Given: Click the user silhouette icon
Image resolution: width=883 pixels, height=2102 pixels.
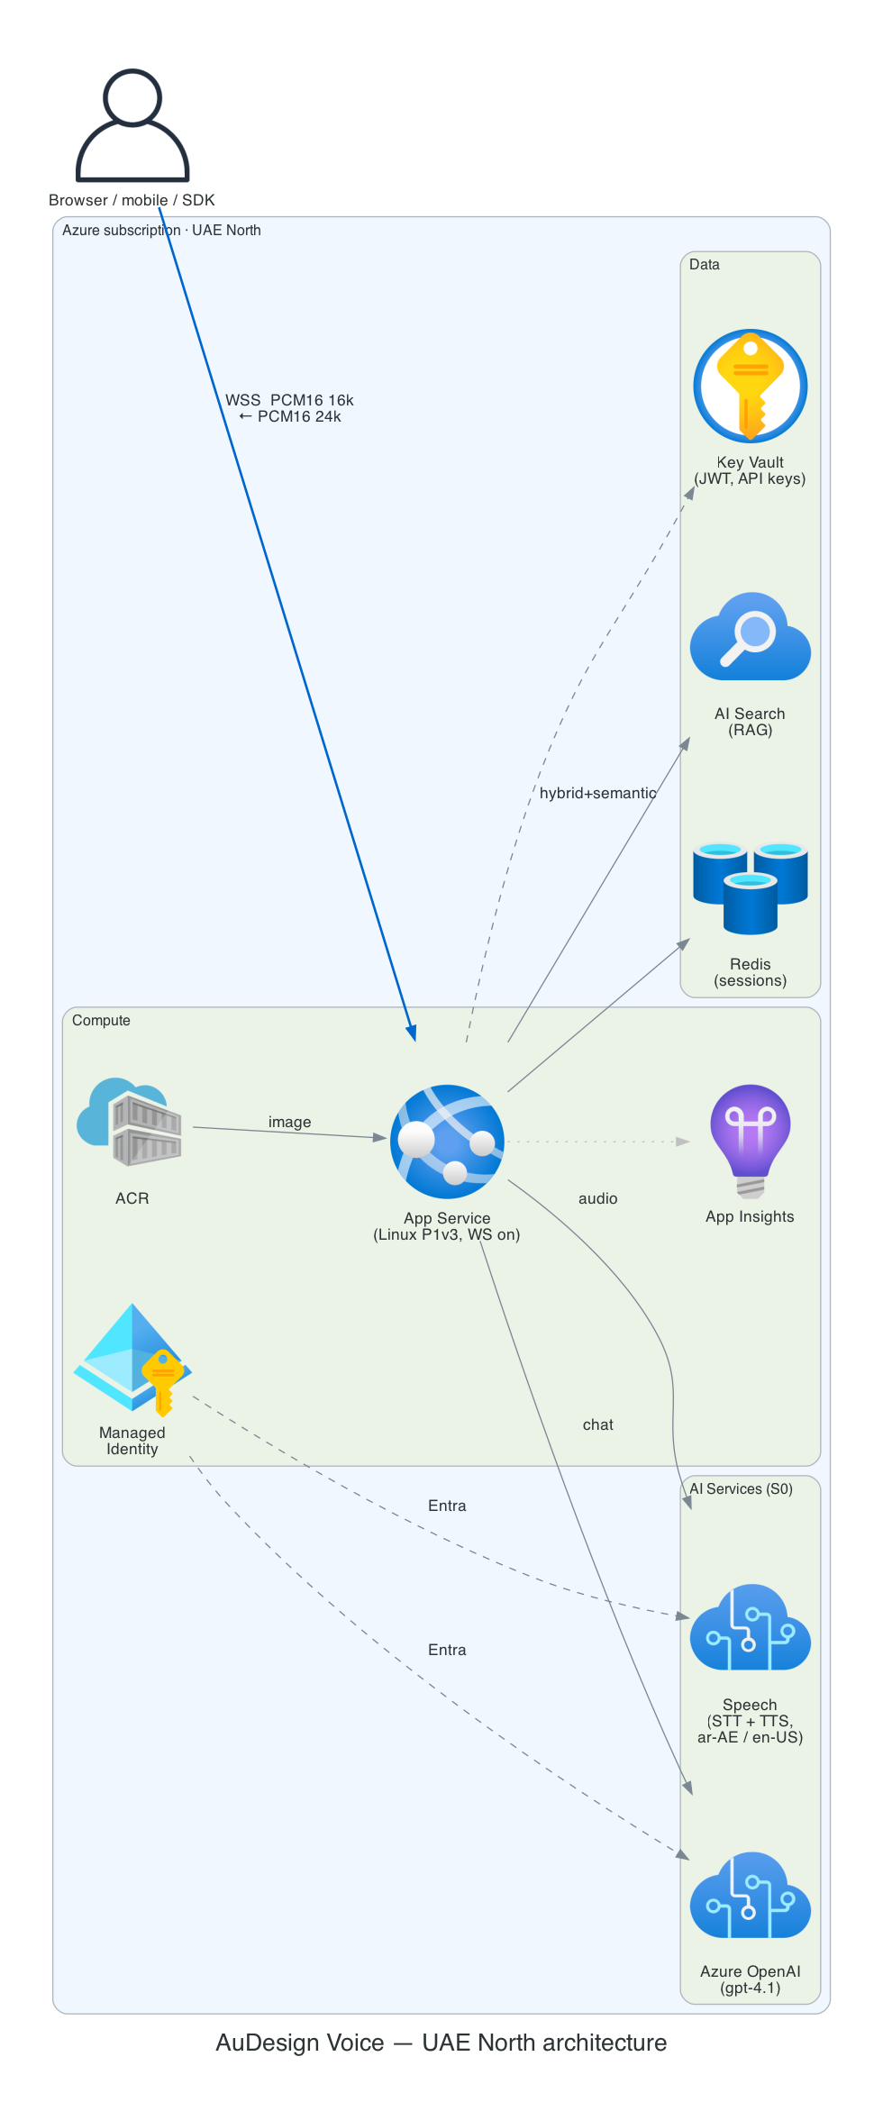Looking at the screenshot, I should point(132,125).
